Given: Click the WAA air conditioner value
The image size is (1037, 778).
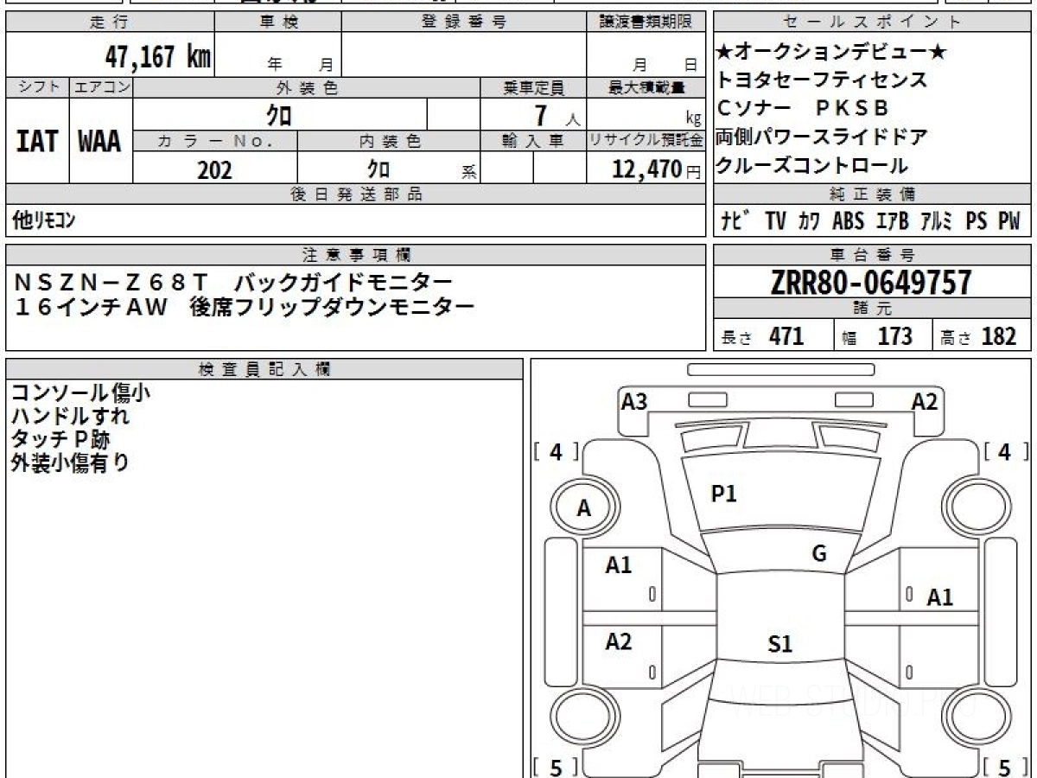Looking at the screenshot, I should coord(100,141).
